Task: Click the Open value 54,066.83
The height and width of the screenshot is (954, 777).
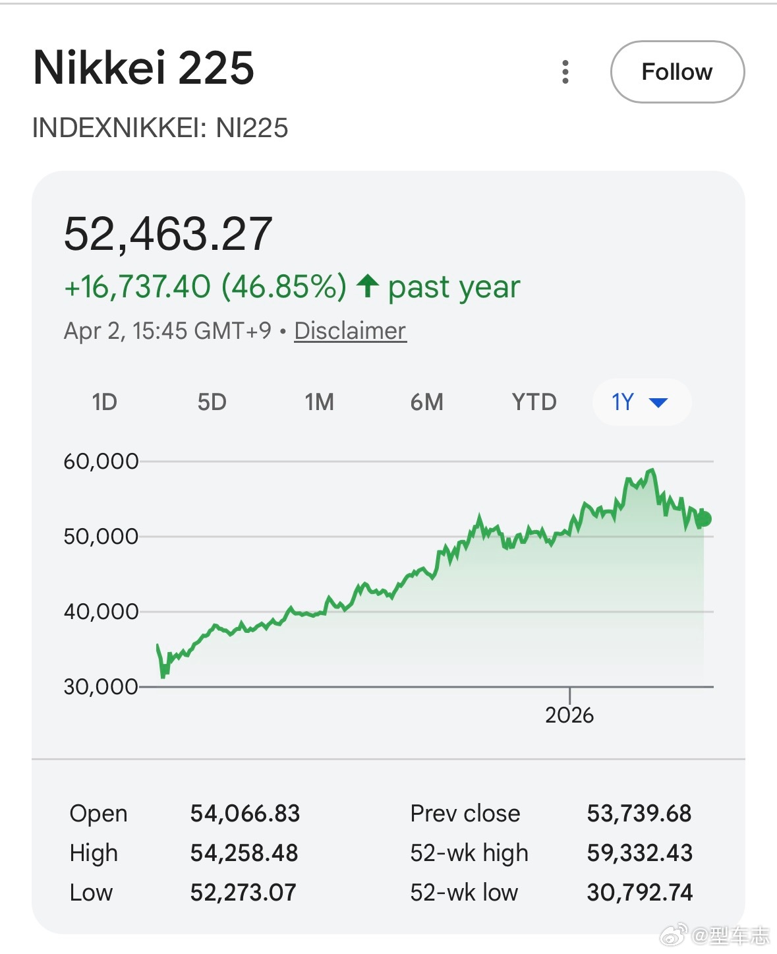Action: (245, 814)
